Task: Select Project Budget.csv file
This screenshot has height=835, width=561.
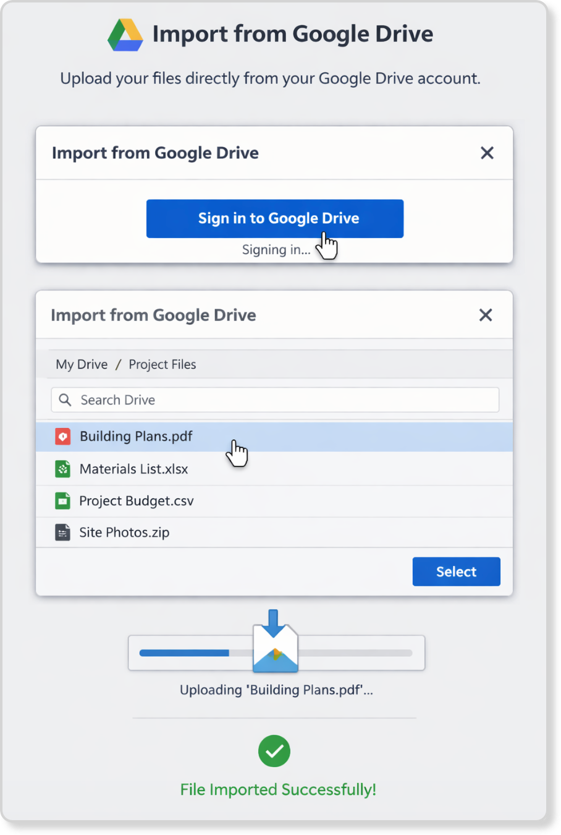Action: [274, 501]
